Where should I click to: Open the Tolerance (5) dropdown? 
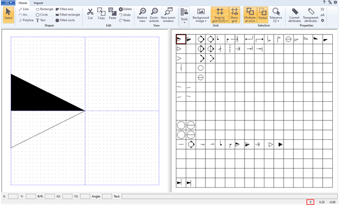click(276, 15)
